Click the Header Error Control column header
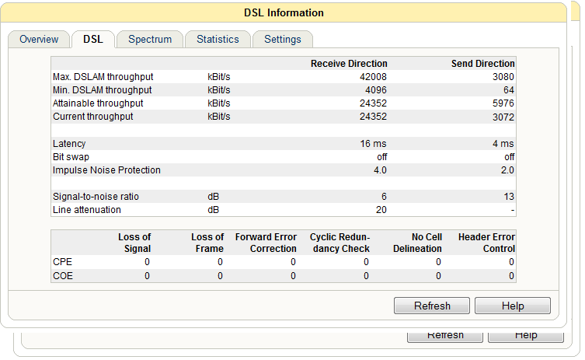The image size is (585, 360). coord(486,243)
